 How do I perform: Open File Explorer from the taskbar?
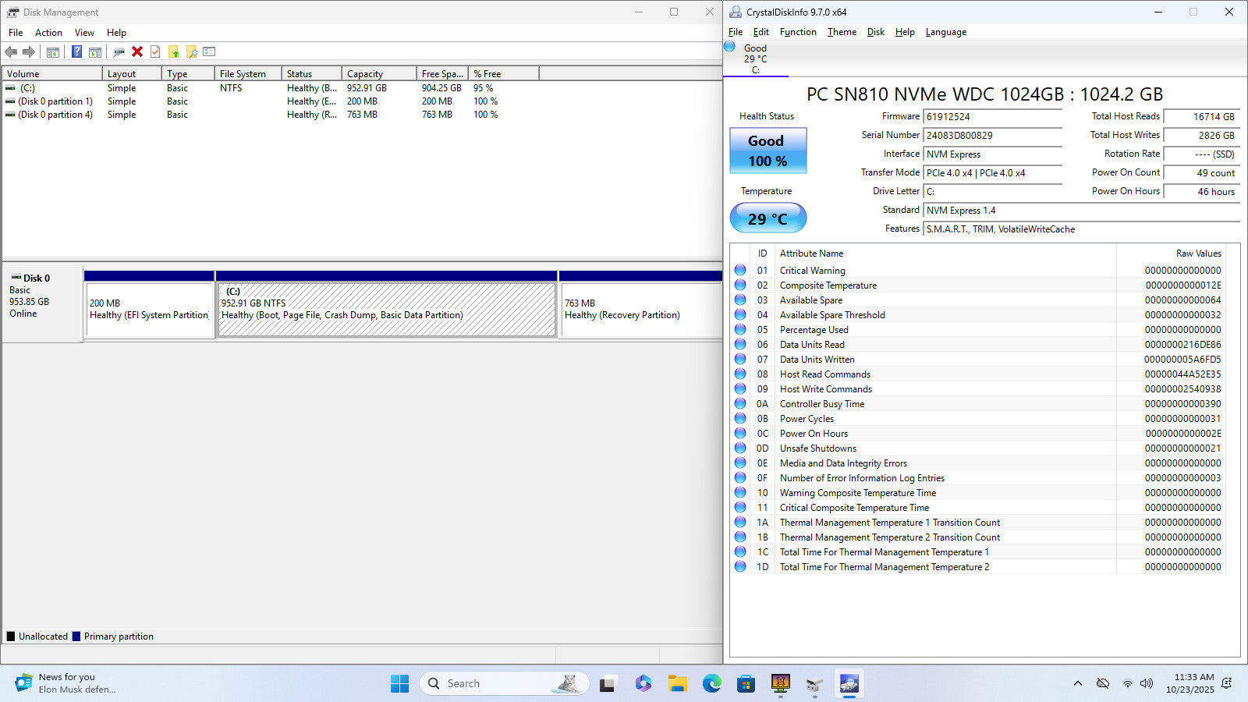pos(678,683)
